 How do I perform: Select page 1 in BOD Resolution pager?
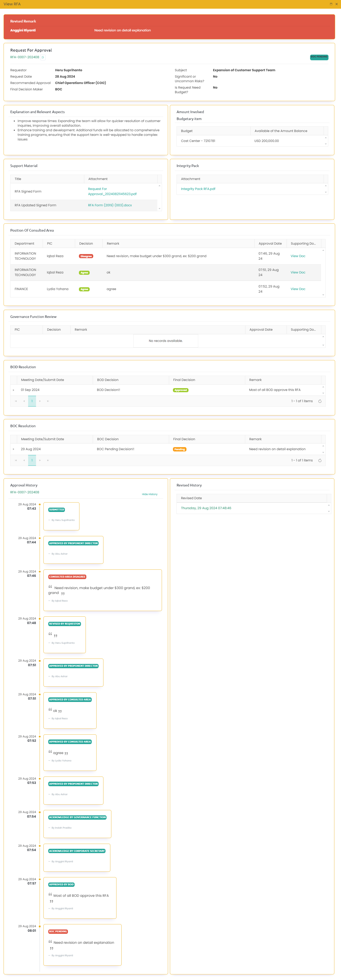(32, 401)
